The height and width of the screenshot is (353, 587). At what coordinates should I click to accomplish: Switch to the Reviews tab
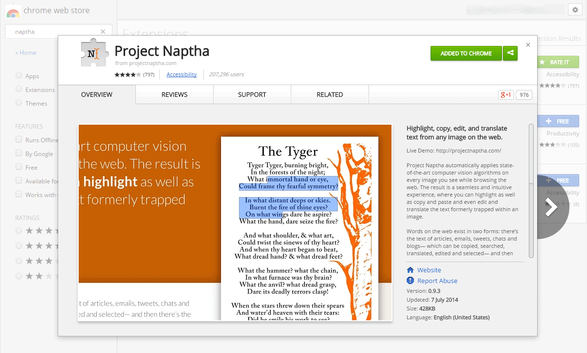174,95
